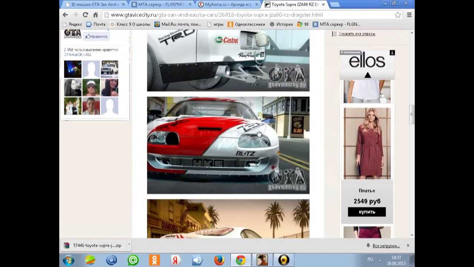This screenshot has height=267, width=474.
Task: Click the browser forward arrow
Action: tap(75, 15)
